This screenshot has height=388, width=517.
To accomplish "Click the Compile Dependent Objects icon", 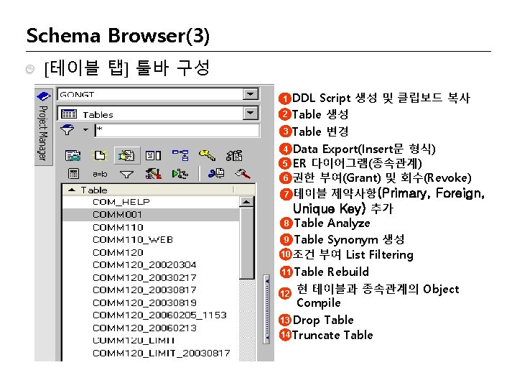I will click(x=180, y=174).
